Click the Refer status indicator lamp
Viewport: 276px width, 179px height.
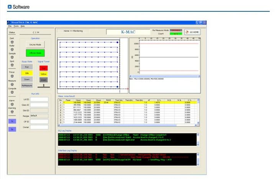(x=12, y=50)
